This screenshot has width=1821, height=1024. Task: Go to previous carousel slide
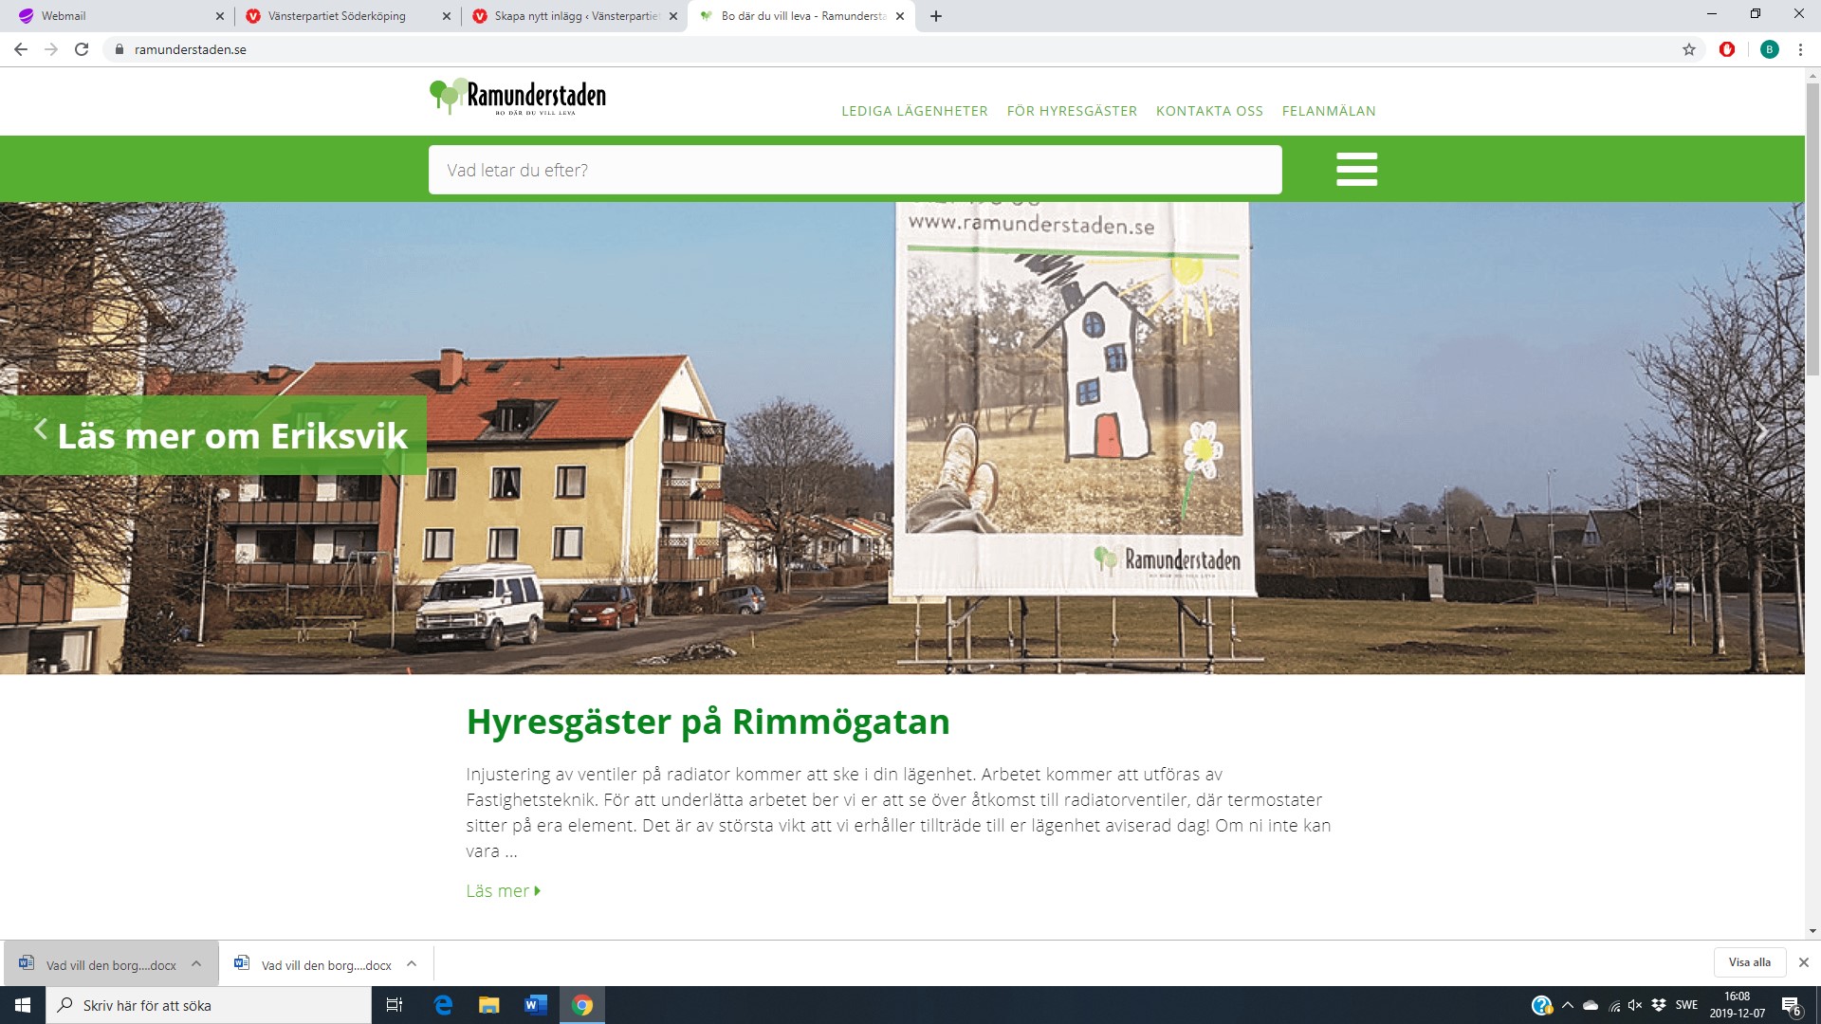coord(41,430)
